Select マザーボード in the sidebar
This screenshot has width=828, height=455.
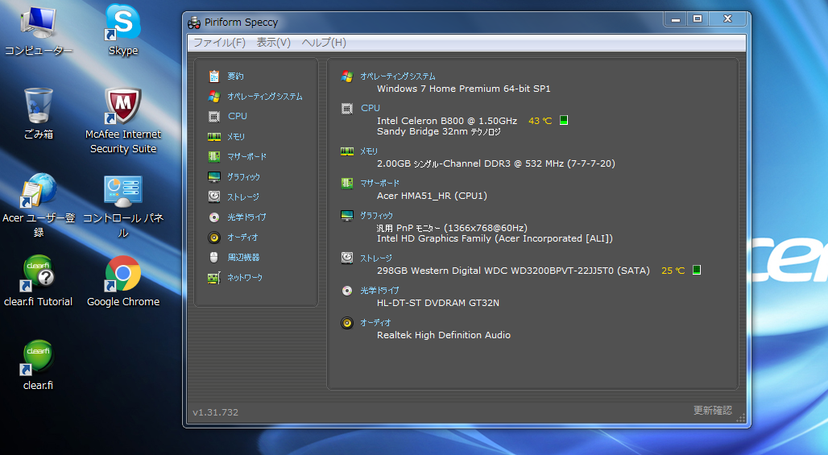(246, 157)
